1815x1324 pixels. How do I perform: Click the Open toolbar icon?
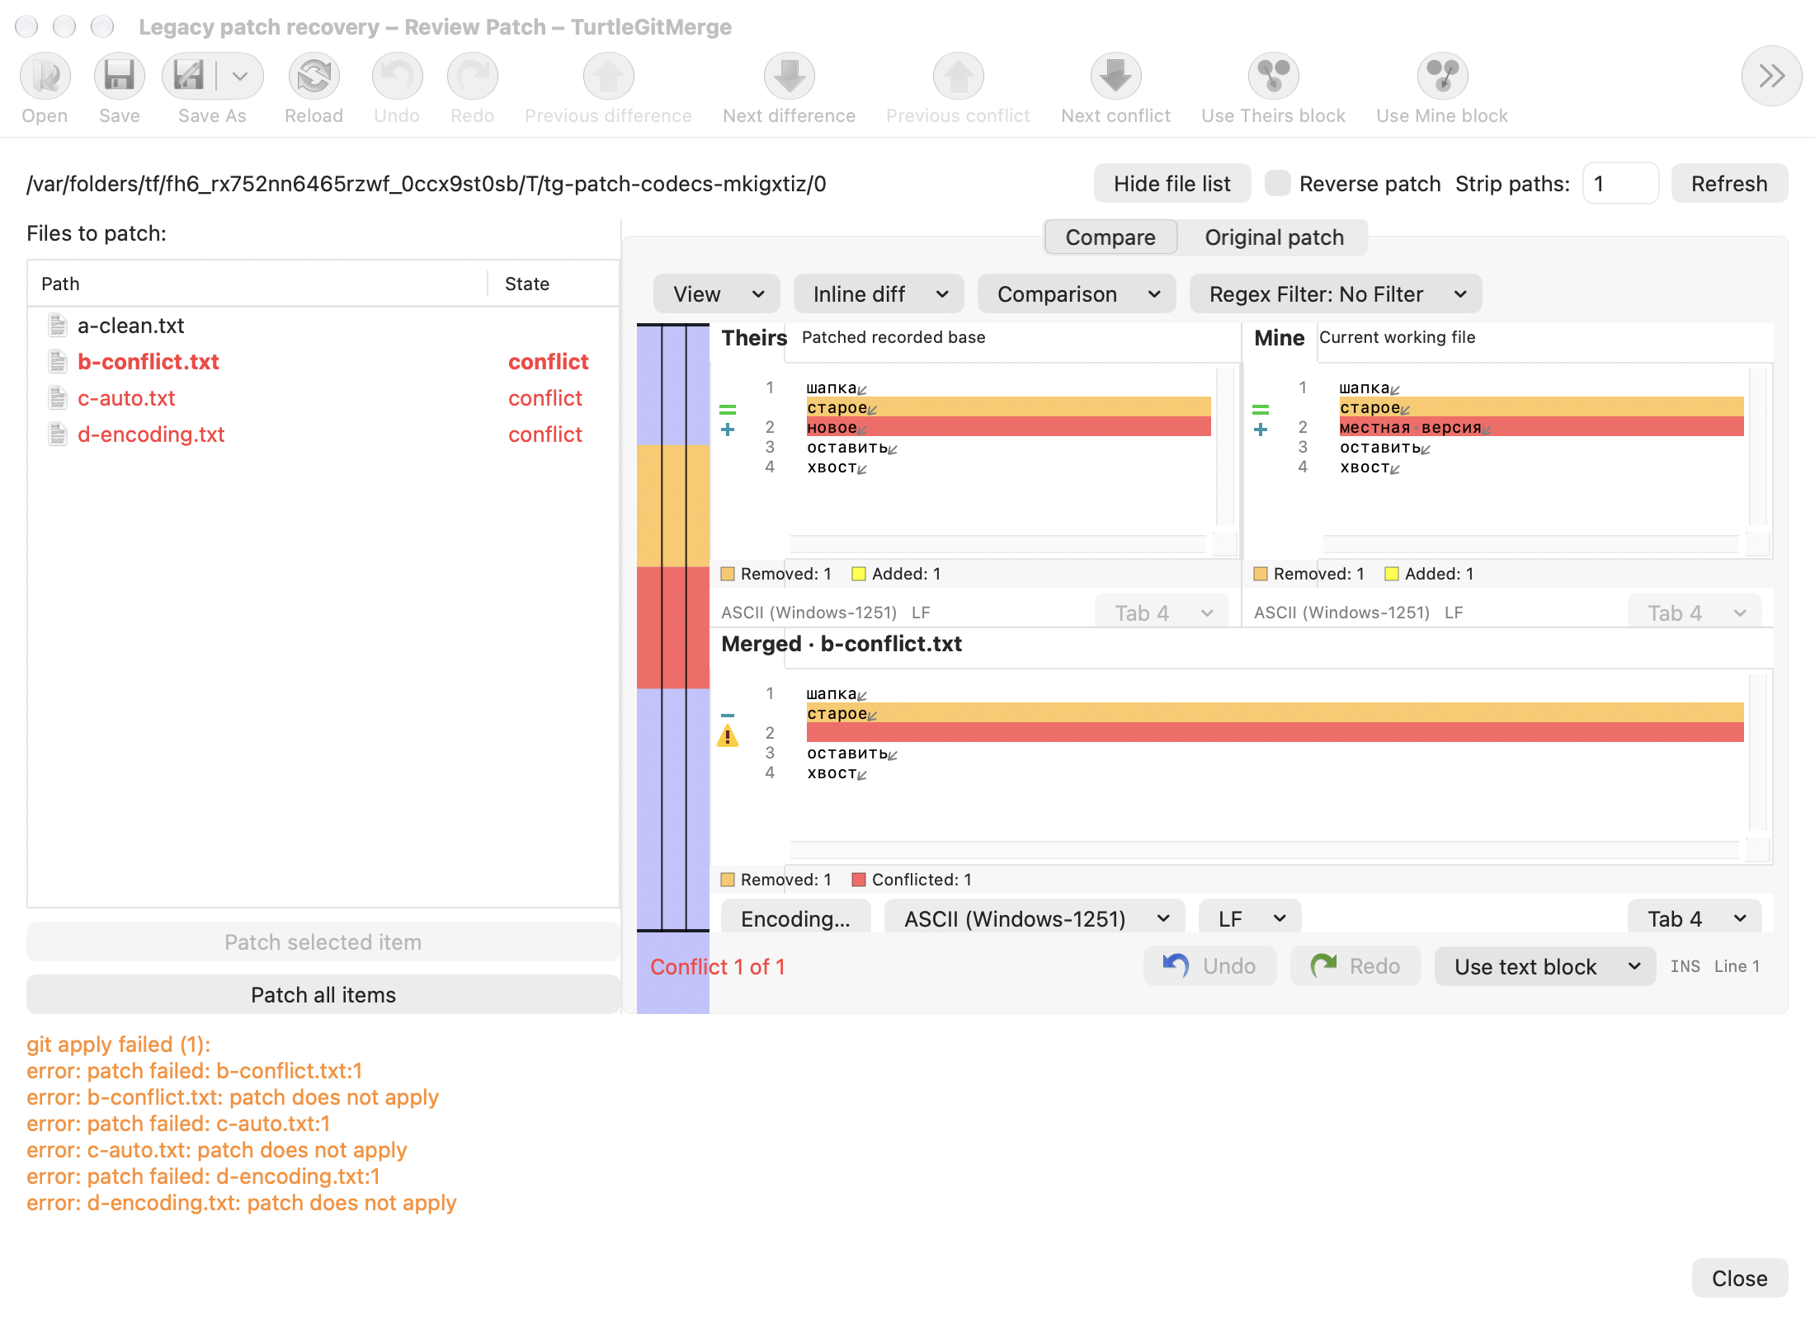click(x=45, y=77)
